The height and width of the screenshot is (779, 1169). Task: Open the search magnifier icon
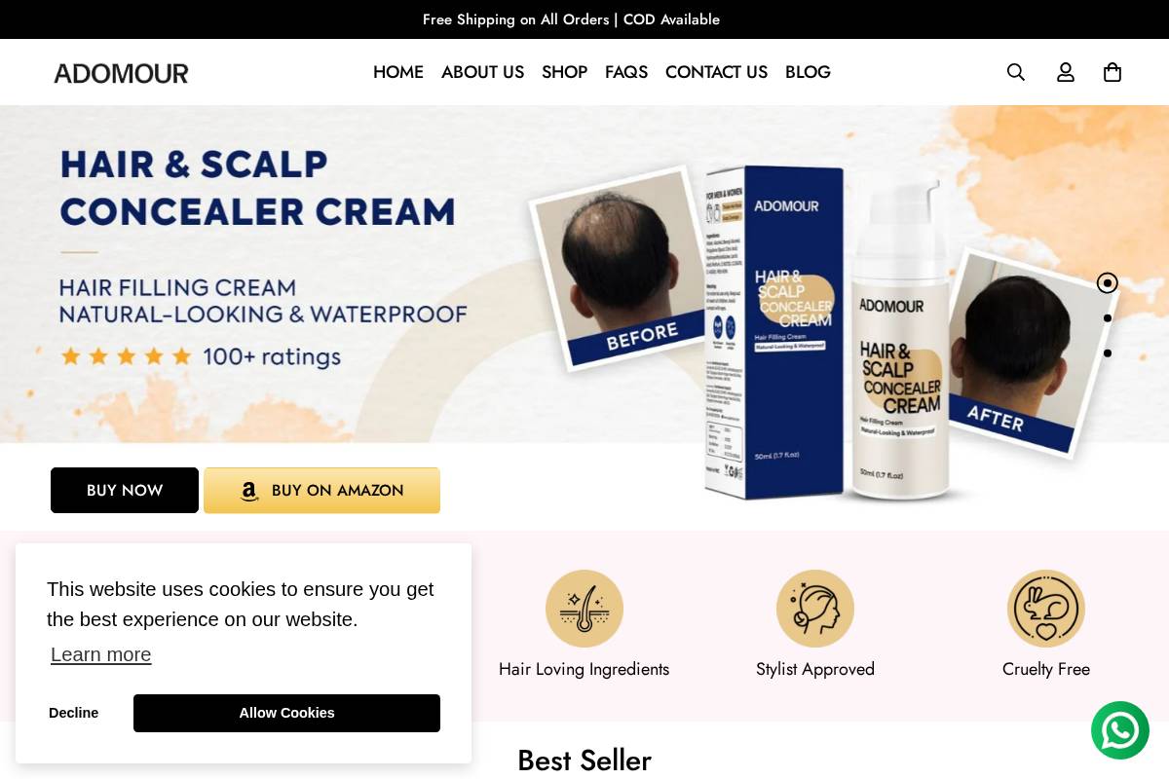coord(1016,72)
